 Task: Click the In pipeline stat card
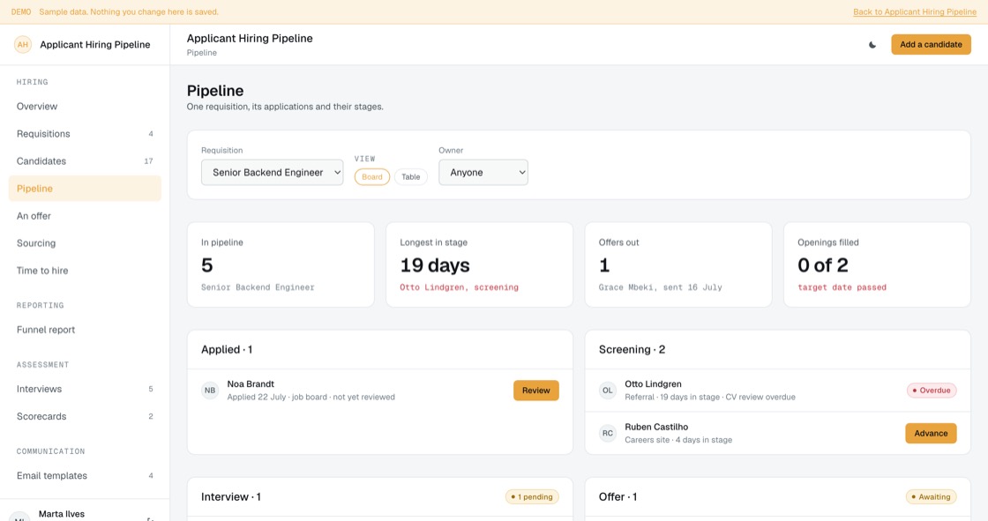(281, 264)
